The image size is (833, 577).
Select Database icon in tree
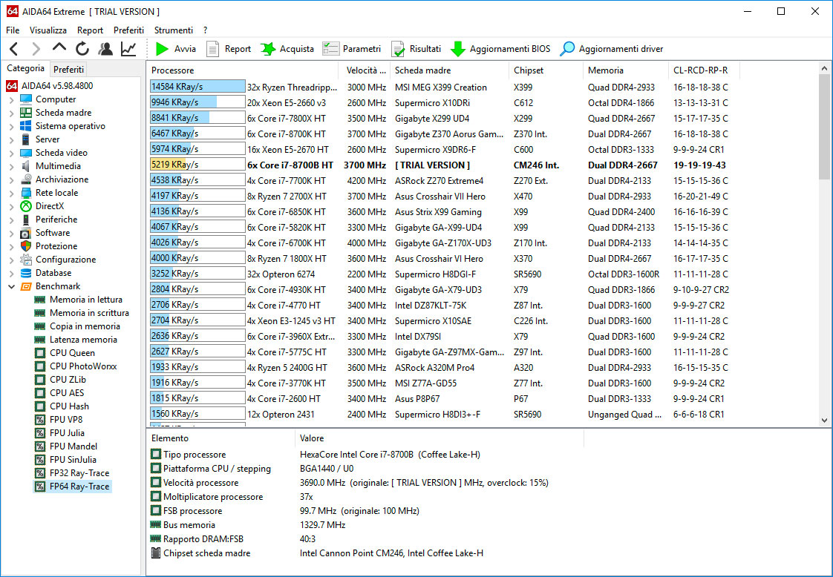25,273
